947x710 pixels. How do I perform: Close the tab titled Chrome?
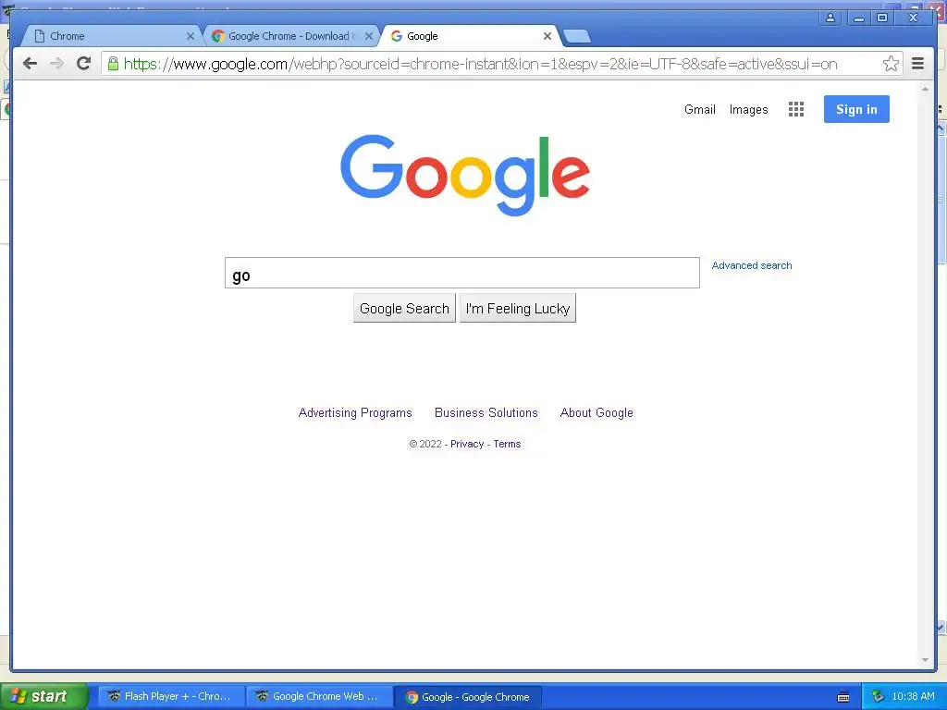click(x=191, y=36)
